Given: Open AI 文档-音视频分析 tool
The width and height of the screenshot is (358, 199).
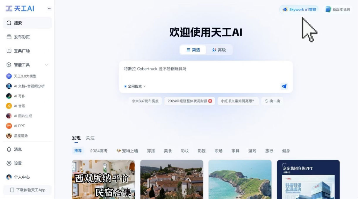Looking at the screenshot, I should coord(29,86).
